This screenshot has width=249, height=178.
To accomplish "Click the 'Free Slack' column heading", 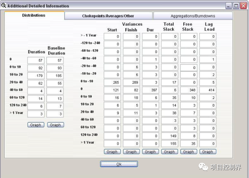I will point(188,27).
